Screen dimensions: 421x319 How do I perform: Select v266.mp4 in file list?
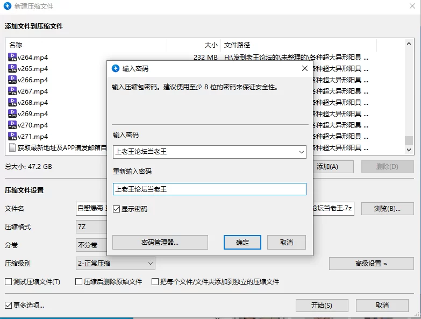pyautogui.click(x=33, y=80)
